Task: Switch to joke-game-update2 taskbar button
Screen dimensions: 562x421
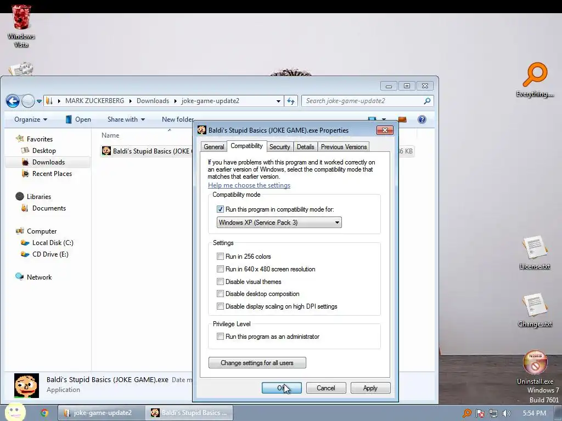Action: [x=102, y=413]
